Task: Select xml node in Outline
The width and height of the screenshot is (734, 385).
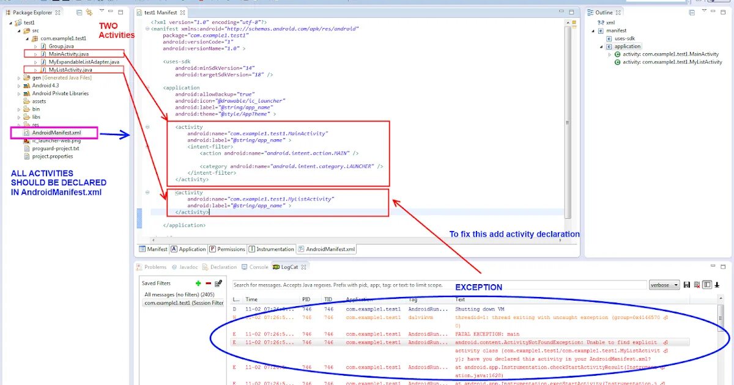Action: 606,23
